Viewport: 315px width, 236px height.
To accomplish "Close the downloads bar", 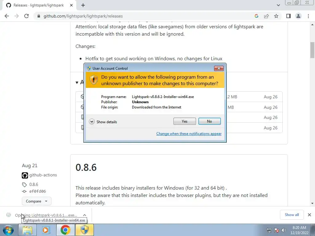I will tap(309, 215).
